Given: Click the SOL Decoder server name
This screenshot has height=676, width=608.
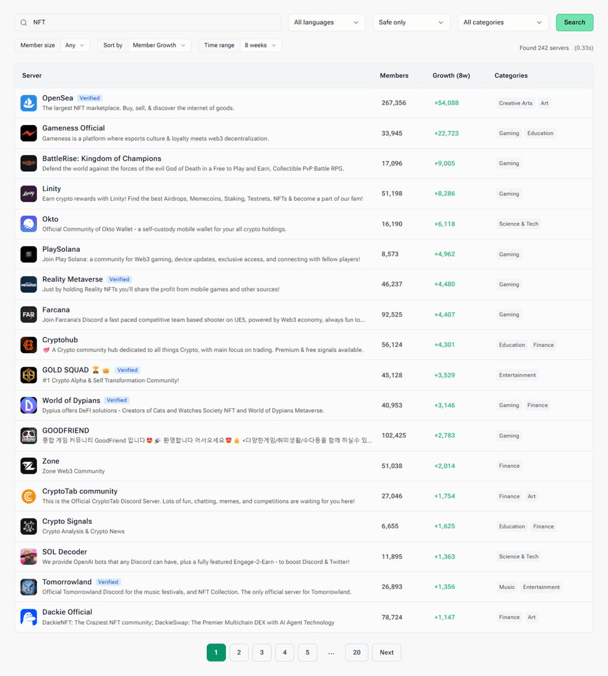Looking at the screenshot, I should [x=65, y=552].
